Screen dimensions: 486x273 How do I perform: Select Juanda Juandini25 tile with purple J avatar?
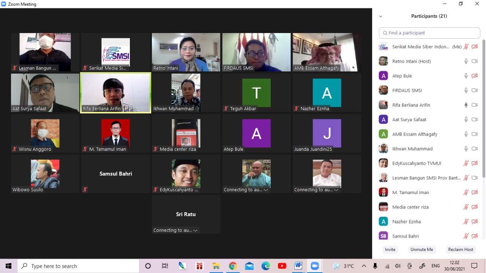point(327,133)
